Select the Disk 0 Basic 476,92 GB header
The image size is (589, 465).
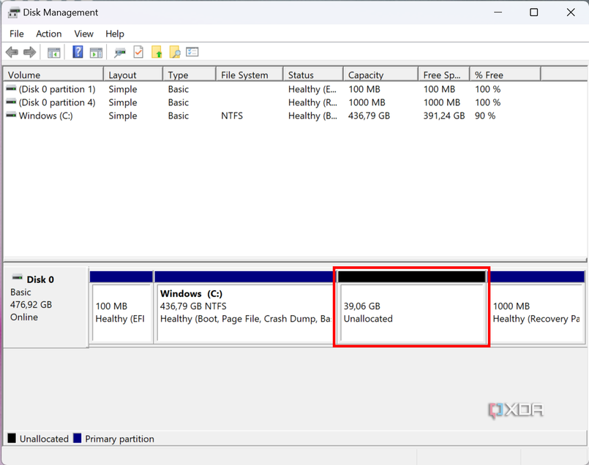click(x=46, y=306)
